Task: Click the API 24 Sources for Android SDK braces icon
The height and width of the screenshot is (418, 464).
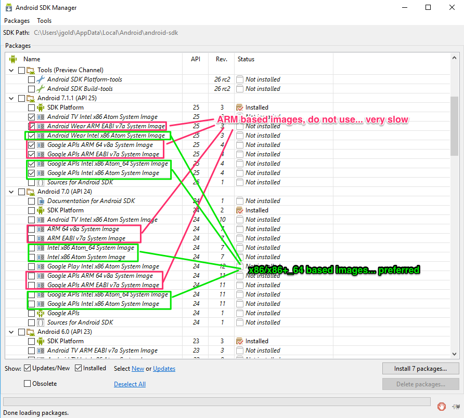Action: (x=41, y=322)
